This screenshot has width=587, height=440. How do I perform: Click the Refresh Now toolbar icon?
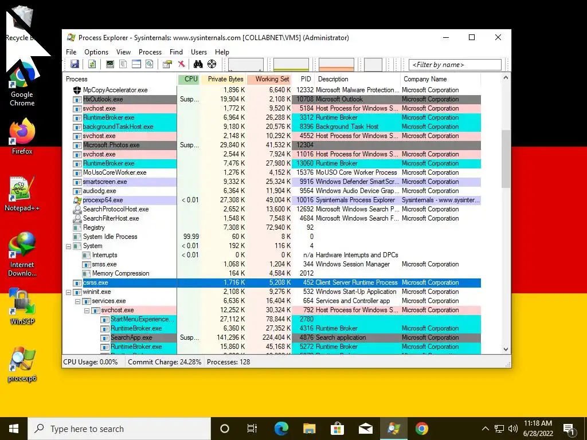(x=92, y=64)
